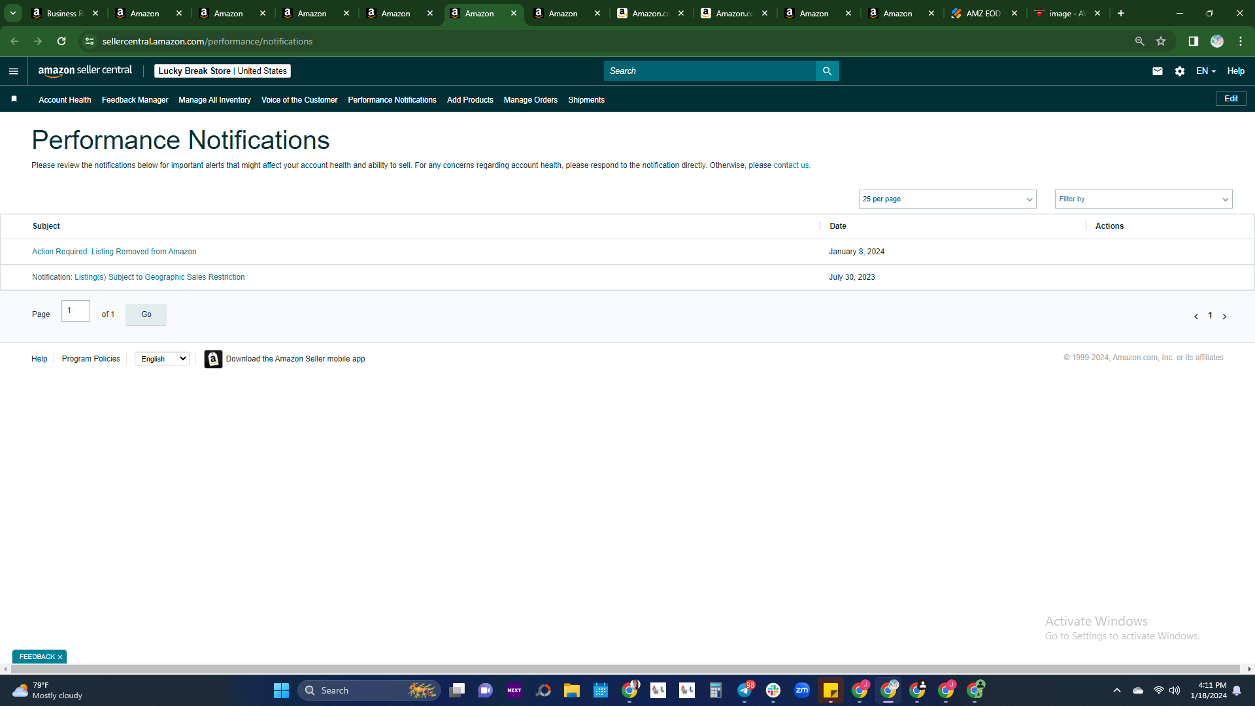Open the Windows Start menu
1255x706 pixels.
tap(281, 690)
